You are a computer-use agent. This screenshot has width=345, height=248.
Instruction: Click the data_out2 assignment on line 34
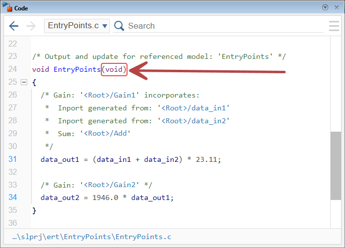[x=107, y=198]
